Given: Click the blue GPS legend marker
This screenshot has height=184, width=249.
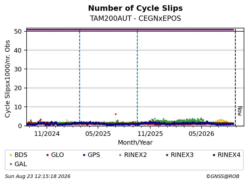Looking at the screenshot, I should (x=84, y=155).
